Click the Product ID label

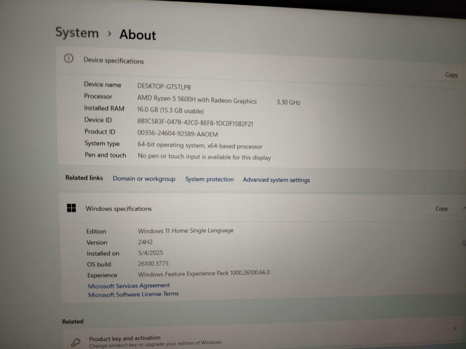(100, 132)
